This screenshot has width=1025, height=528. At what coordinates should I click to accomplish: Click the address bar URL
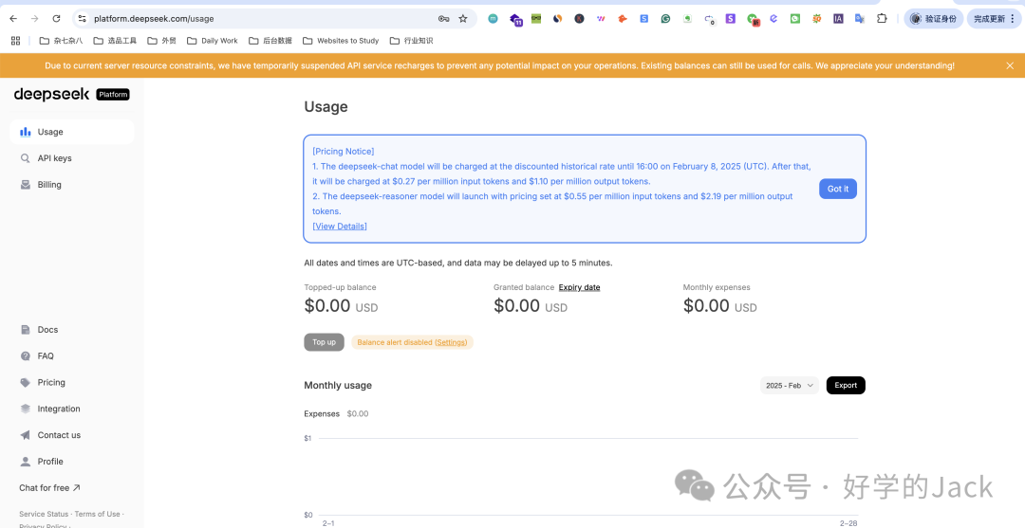[x=154, y=19]
